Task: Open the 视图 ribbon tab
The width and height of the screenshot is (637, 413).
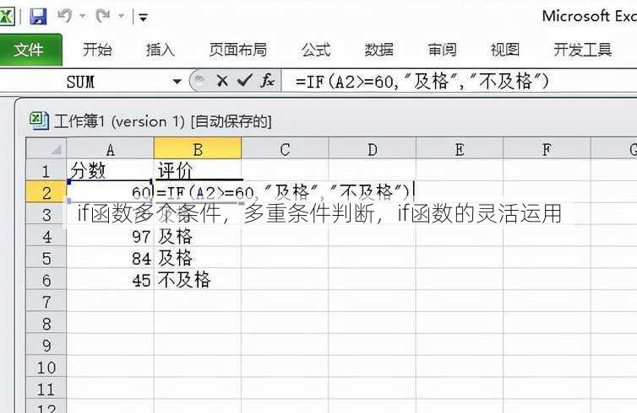Action: (x=505, y=50)
